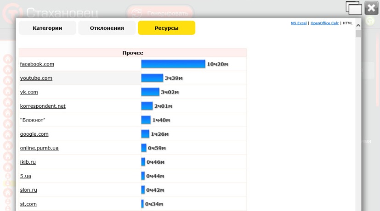Open the 5.ua resource link
Viewport: 380px width, 211px height.
[25, 176]
